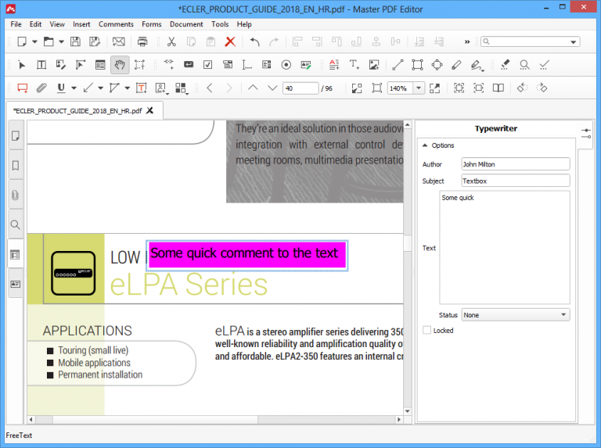The height and width of the screenshot is (448, 601).
Task: Select the Insert Image tool
Action: [x=374, y=65]
